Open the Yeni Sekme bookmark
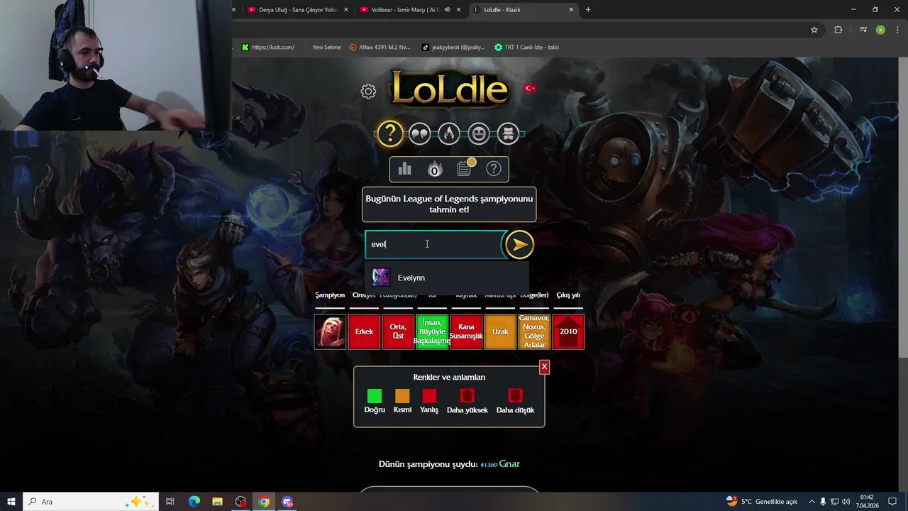The height and width of the screenshot is (511, 908). (x=326, y=48)
